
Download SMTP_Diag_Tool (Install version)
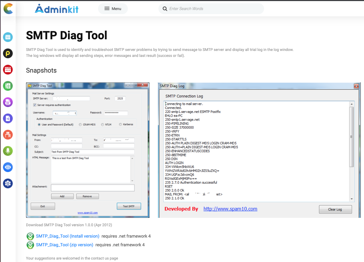tap(68, 236)
